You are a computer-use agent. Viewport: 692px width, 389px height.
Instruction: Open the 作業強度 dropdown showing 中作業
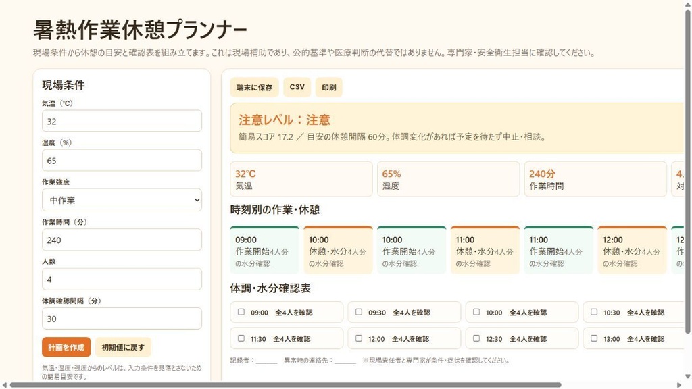pyautogui.click(x=122, y=200)
